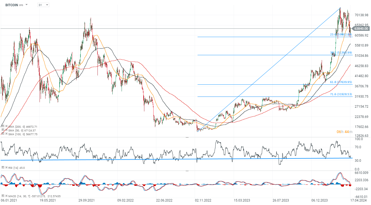Click the BITCOIN instrument name
This screenshot has width=371, height=205.
pos(12,5)
